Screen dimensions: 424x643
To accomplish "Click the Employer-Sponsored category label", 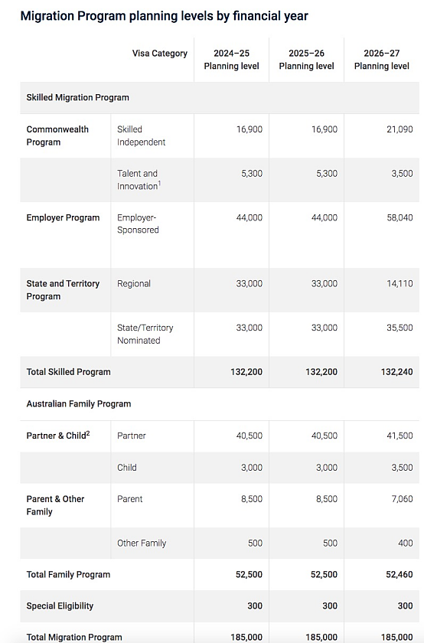I will click(x=138, y=224).
